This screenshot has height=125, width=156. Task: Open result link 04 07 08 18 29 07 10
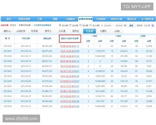(x=70, y=61)
